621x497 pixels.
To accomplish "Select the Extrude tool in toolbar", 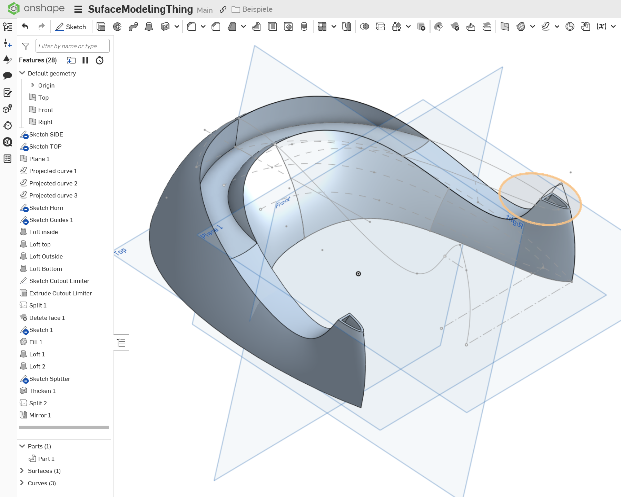I will [x=101, y=27].
